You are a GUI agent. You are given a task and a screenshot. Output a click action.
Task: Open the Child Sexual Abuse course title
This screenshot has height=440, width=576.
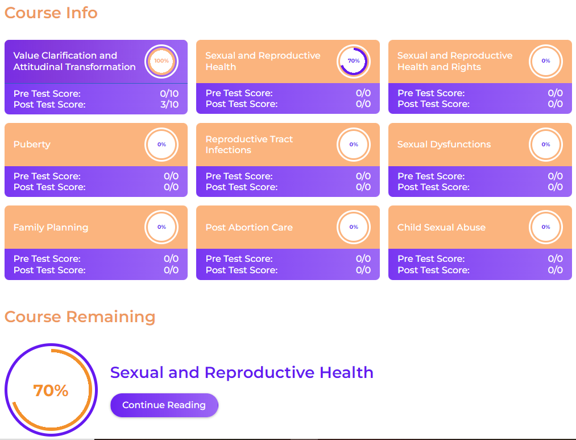(441, 227)
